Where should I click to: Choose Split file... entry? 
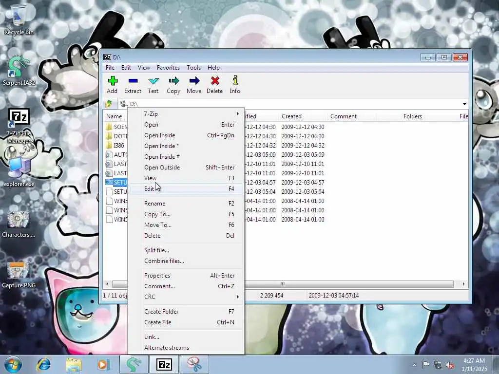point(186,250)
